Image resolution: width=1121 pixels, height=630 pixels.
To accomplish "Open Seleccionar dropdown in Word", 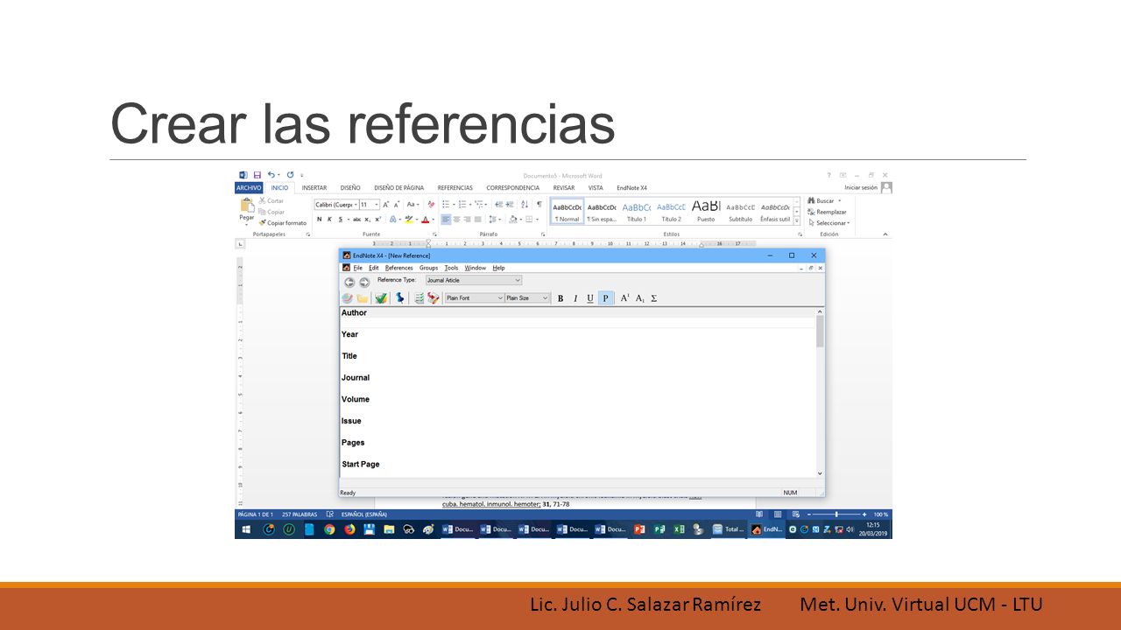I will tap(829, 222).
